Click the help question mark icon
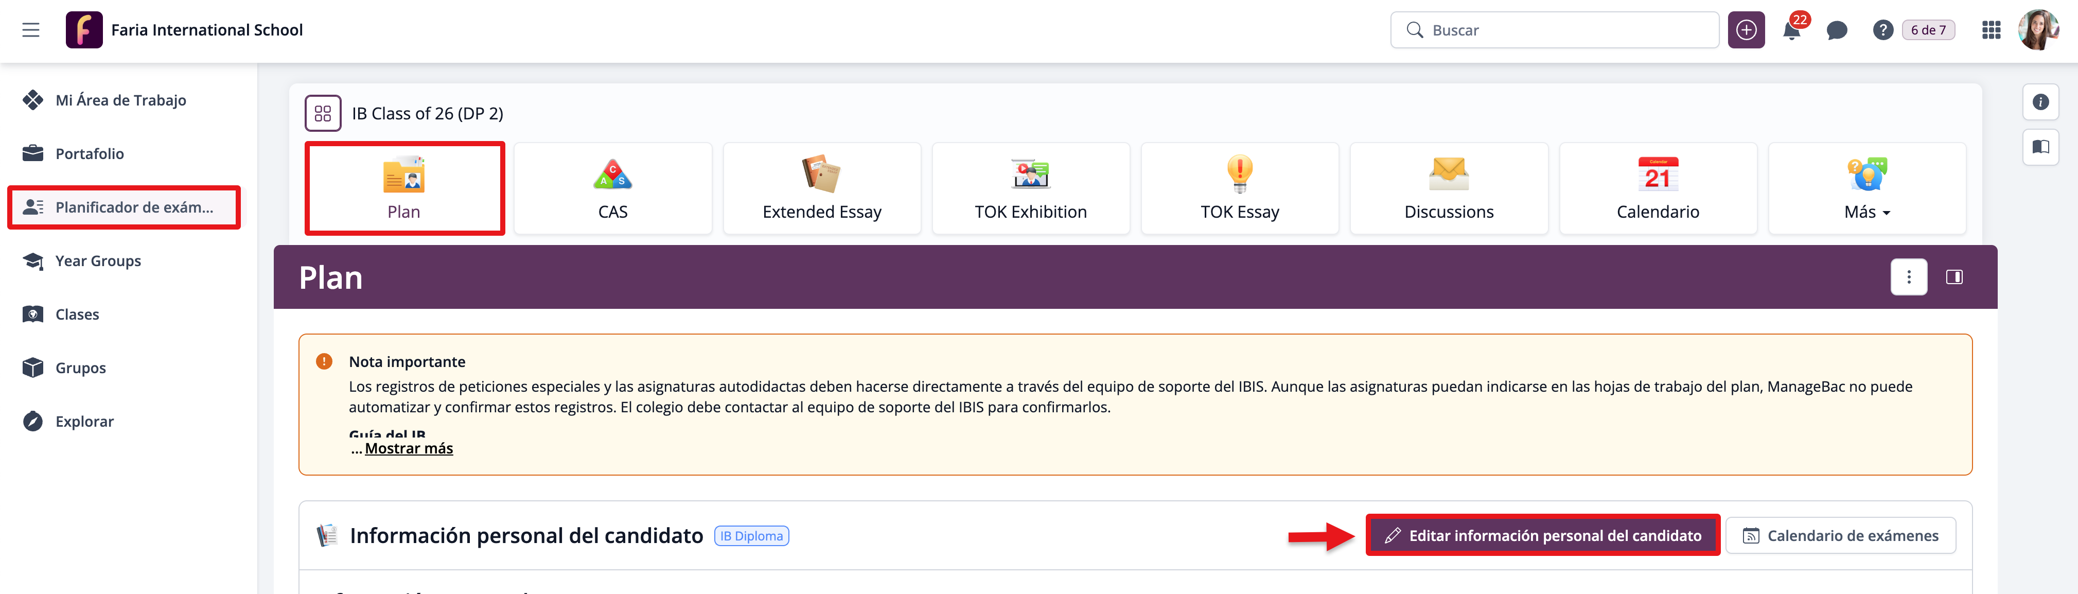The width and height of the screenshot is (2078, 594). point(1882,31)
